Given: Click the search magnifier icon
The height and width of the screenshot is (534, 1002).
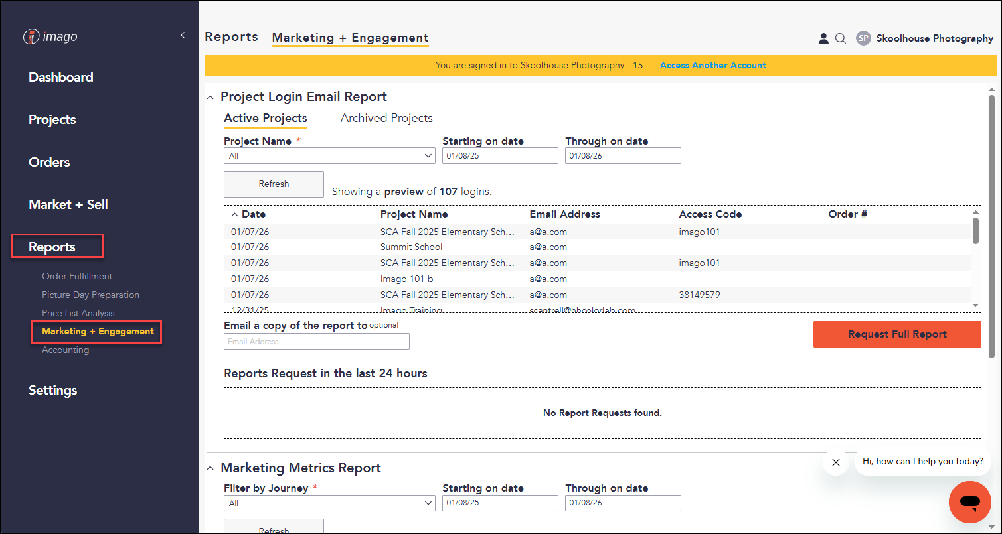Looking at the screenshot, I should pos(841,38).
